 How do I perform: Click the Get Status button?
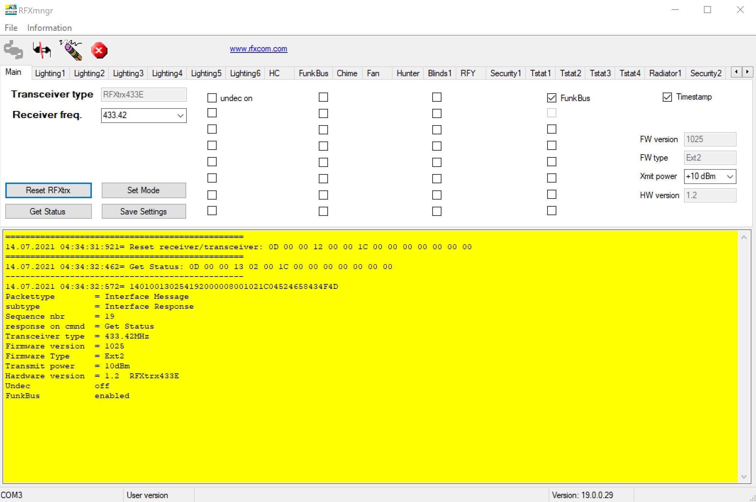click(x=49, y=211)
